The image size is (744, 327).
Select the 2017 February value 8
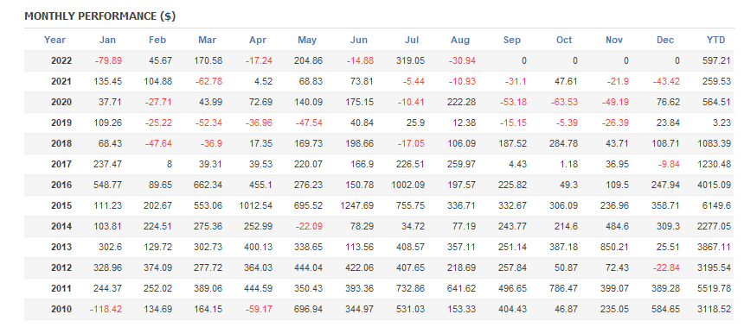coord(170,165)
